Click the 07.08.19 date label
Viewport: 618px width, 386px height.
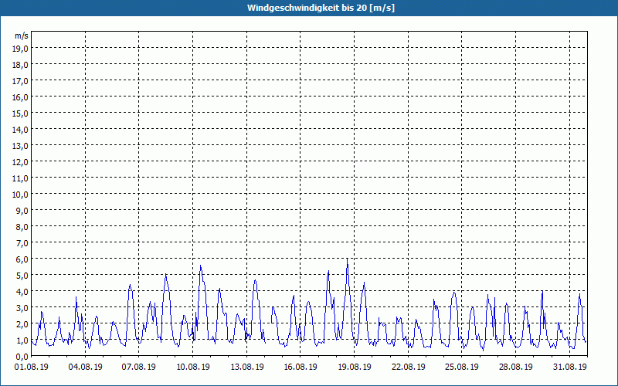(x=139, y=367)
